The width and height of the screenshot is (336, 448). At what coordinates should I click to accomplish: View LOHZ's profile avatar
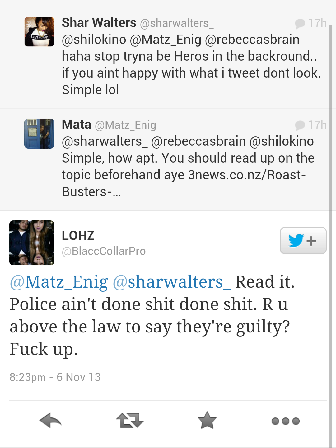(x=32, y=243)
